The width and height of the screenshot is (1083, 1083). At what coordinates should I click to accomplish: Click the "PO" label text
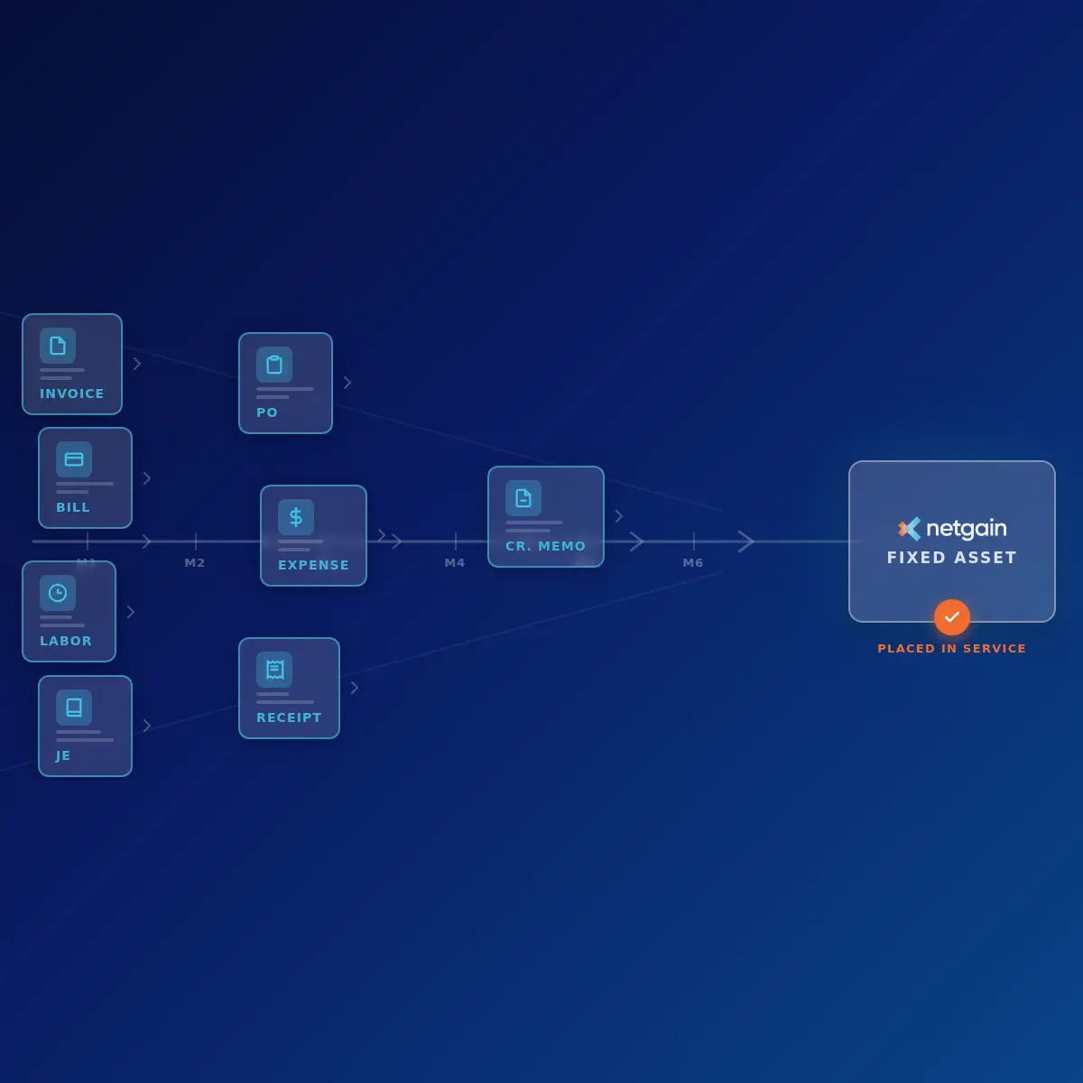coord(267,412)
